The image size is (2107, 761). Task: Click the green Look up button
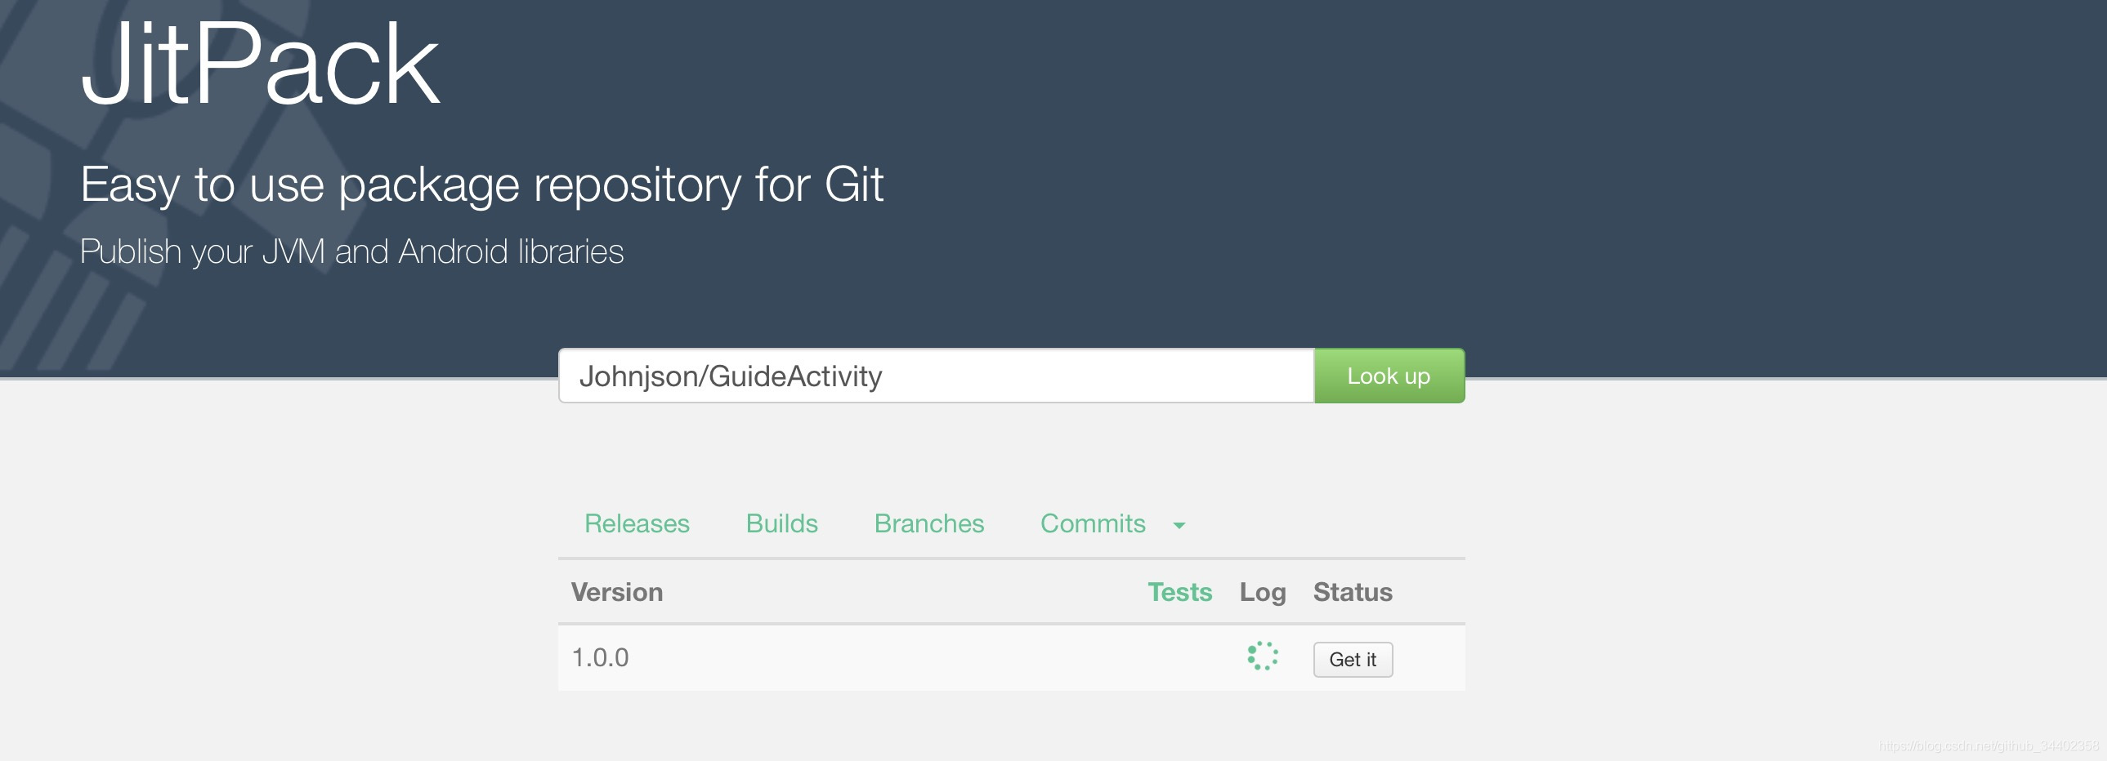click(x=1389, y=376)
